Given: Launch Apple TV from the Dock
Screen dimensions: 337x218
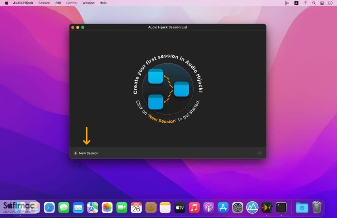Looking at the screenshot, I should [x=180, y=208].
